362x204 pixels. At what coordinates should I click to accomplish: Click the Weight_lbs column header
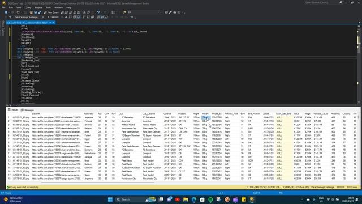click(217, 114)
